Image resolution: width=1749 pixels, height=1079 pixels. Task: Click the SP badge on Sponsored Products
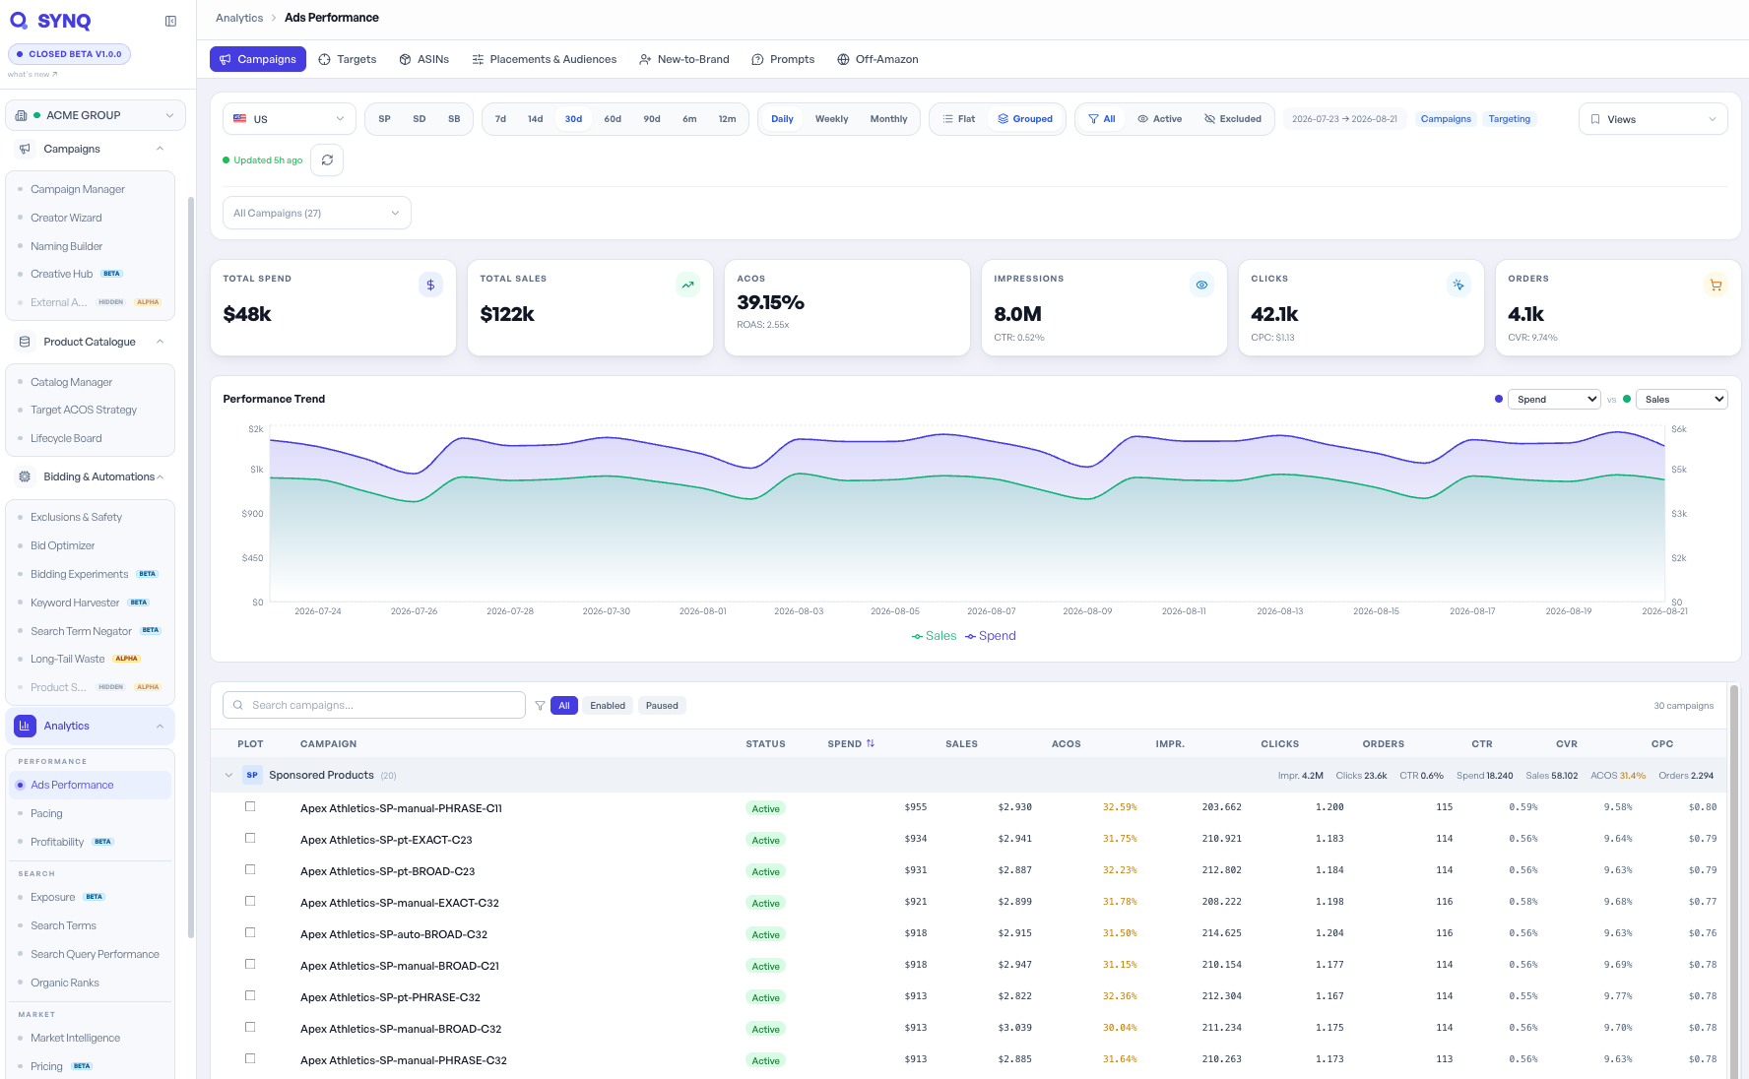[252, 775]
